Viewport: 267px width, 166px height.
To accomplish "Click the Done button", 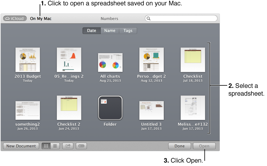I will [x=180, y=146].
